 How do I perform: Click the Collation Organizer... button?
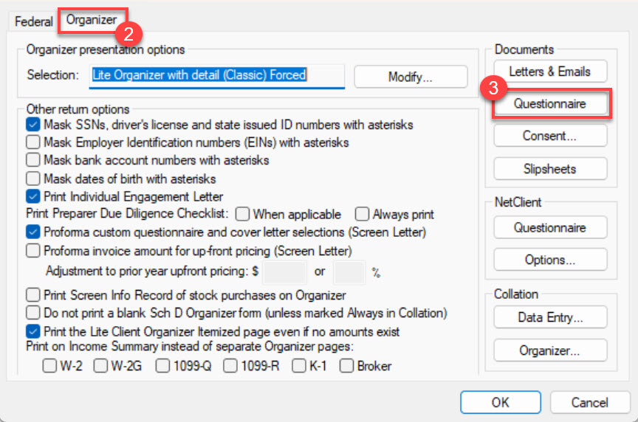click(x=549, y=350)
